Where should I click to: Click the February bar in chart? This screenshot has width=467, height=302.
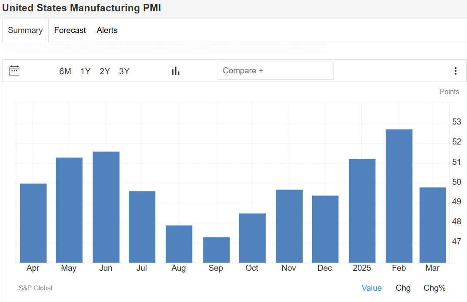coord(399,196)
